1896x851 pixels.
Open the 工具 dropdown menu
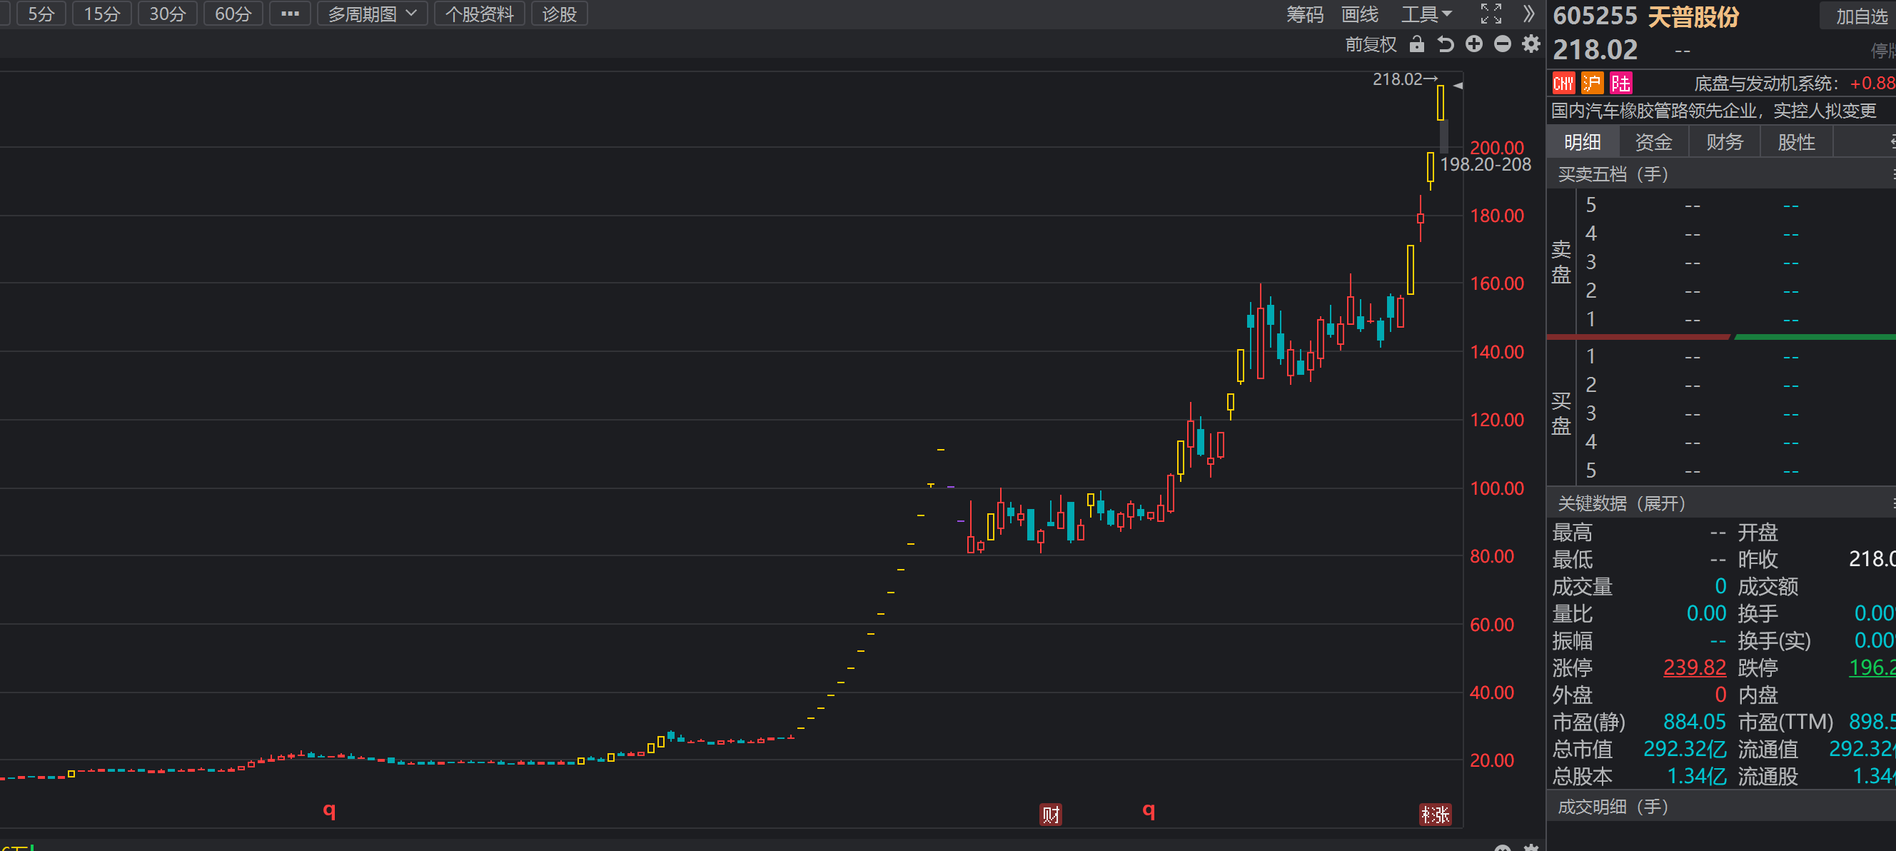click(x=1426, y=14)
